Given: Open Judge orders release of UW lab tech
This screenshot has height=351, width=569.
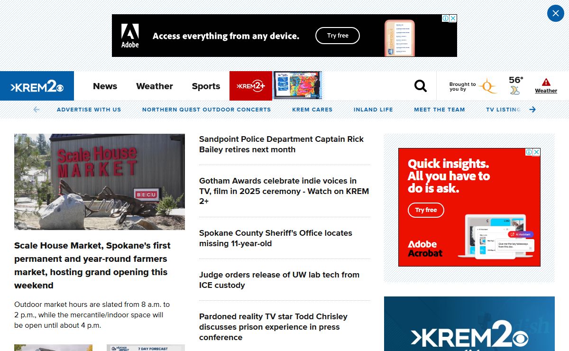Looking at the screenshot, I should click(279, 280).
